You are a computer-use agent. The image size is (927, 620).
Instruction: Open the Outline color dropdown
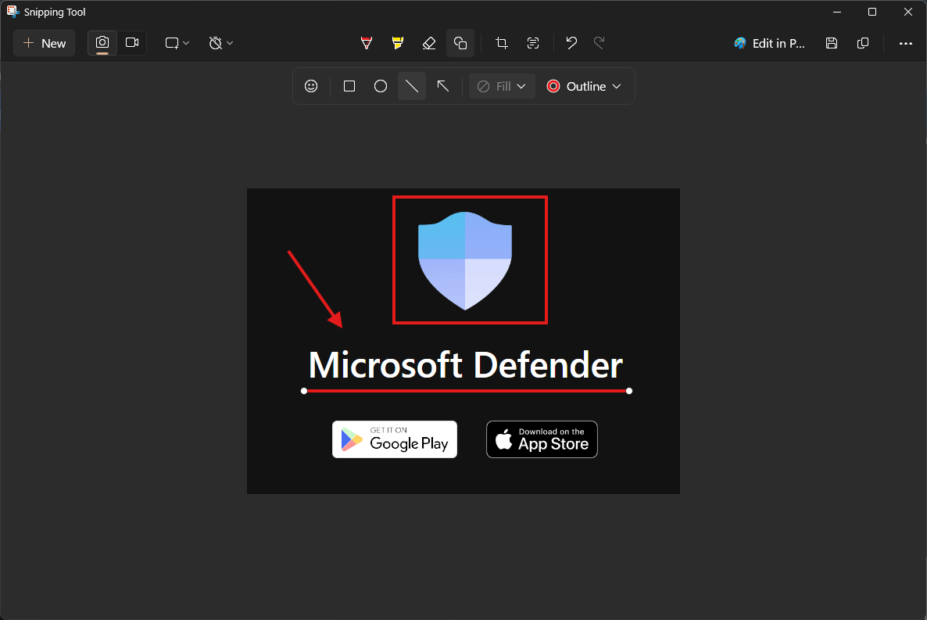click(x=584, y=86)
